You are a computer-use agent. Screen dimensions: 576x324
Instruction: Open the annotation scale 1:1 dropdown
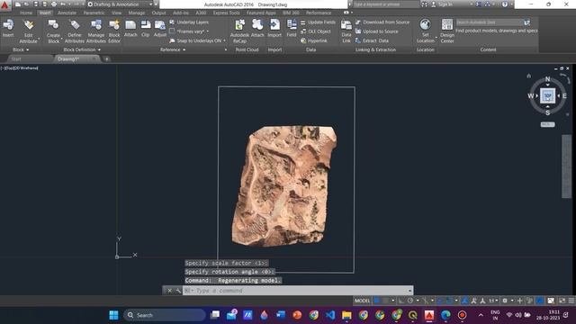[493, 301]
